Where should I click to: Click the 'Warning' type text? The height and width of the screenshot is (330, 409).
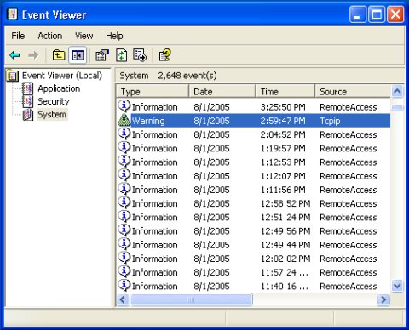(148, 121)
